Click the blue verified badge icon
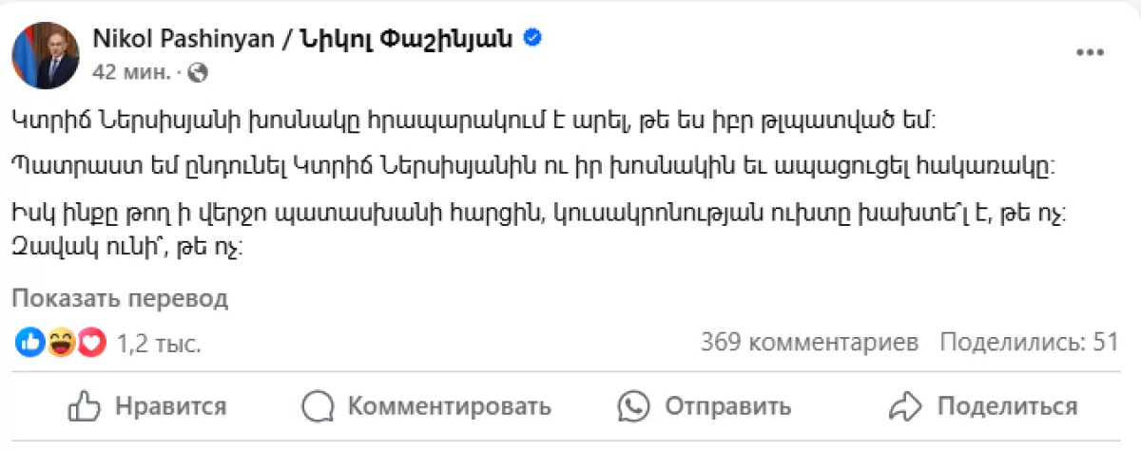This screenshot has height=450, width=1141. 532,39
